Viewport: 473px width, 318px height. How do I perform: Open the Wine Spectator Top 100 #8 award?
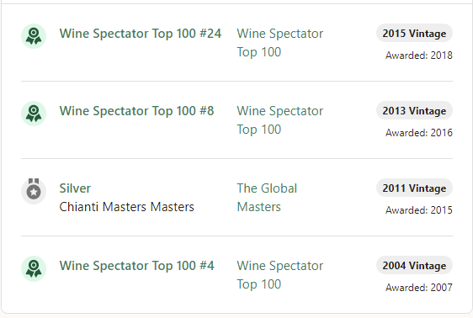[x=136, y=111]
